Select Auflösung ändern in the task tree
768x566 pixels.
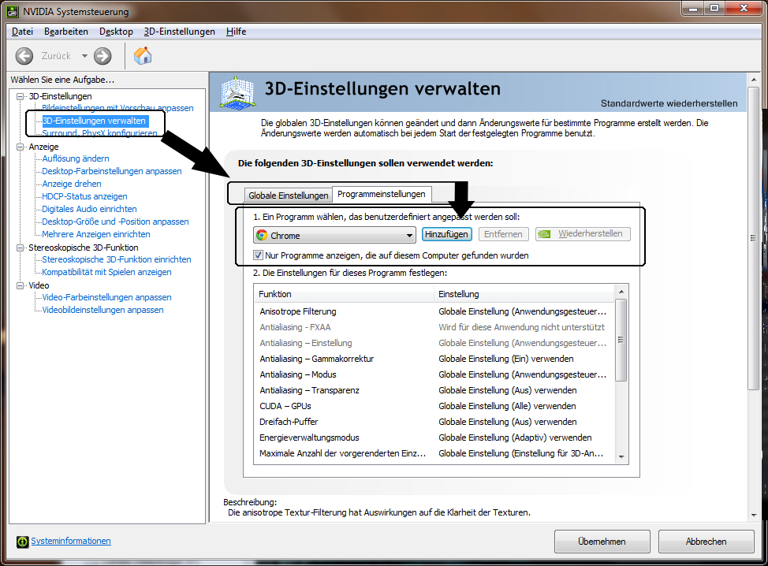point(76,158)
